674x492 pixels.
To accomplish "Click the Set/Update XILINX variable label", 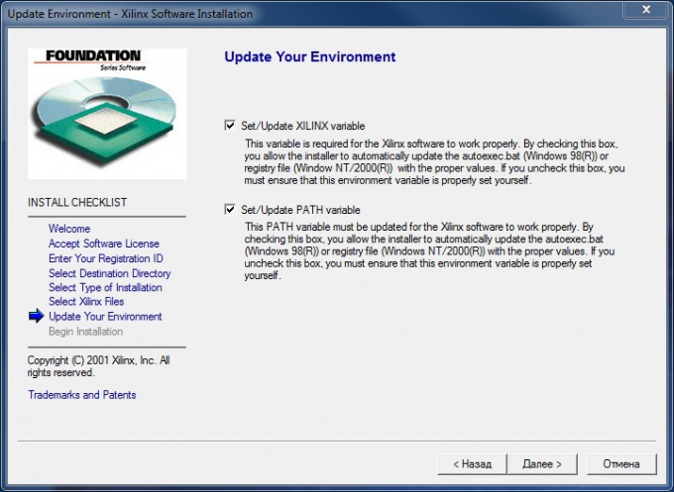I will 303,126.
